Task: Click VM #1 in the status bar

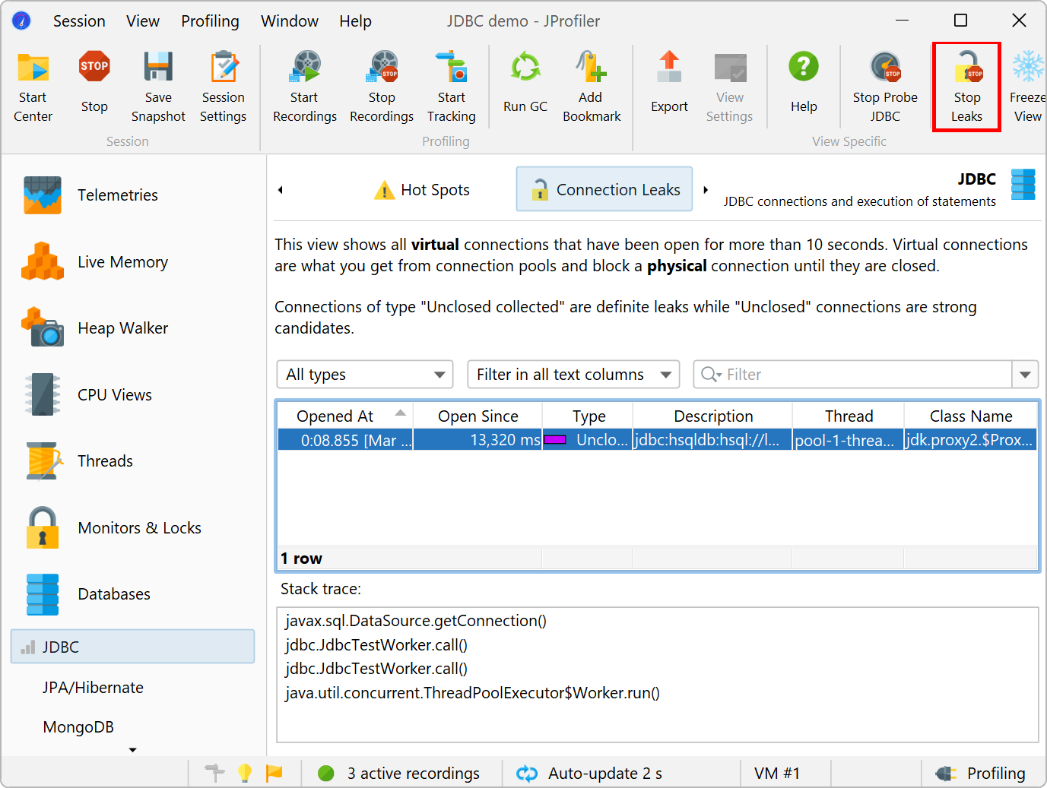Action: [777, 774]
